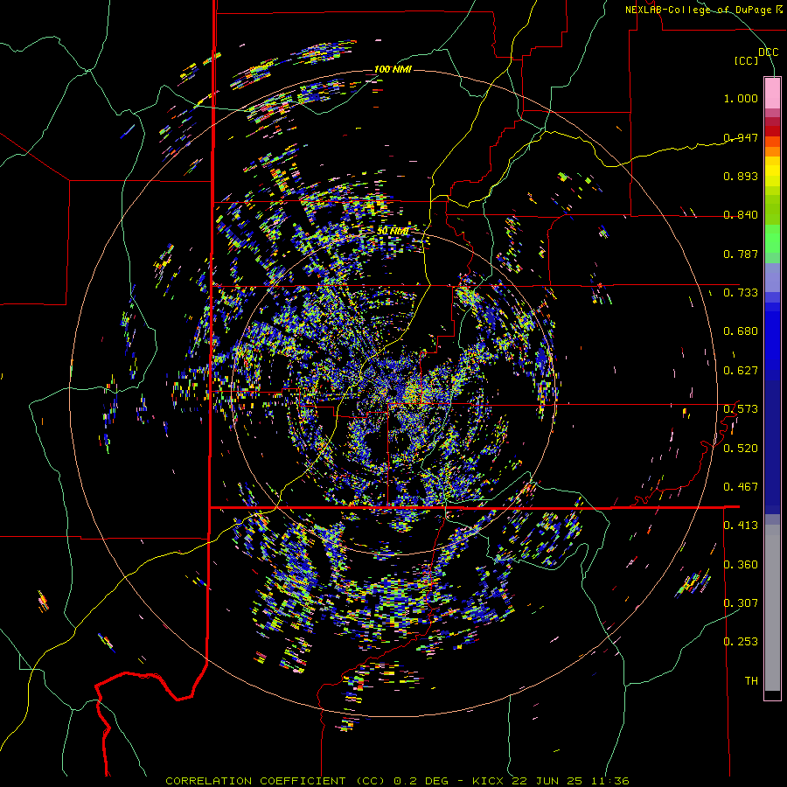Pick the pink segment of color bar

click(772, 94)
